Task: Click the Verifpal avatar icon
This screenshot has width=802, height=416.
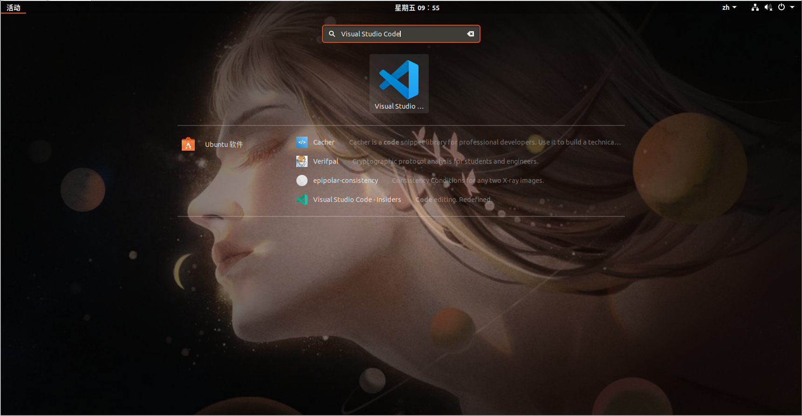Action: (x=302, y=161)
